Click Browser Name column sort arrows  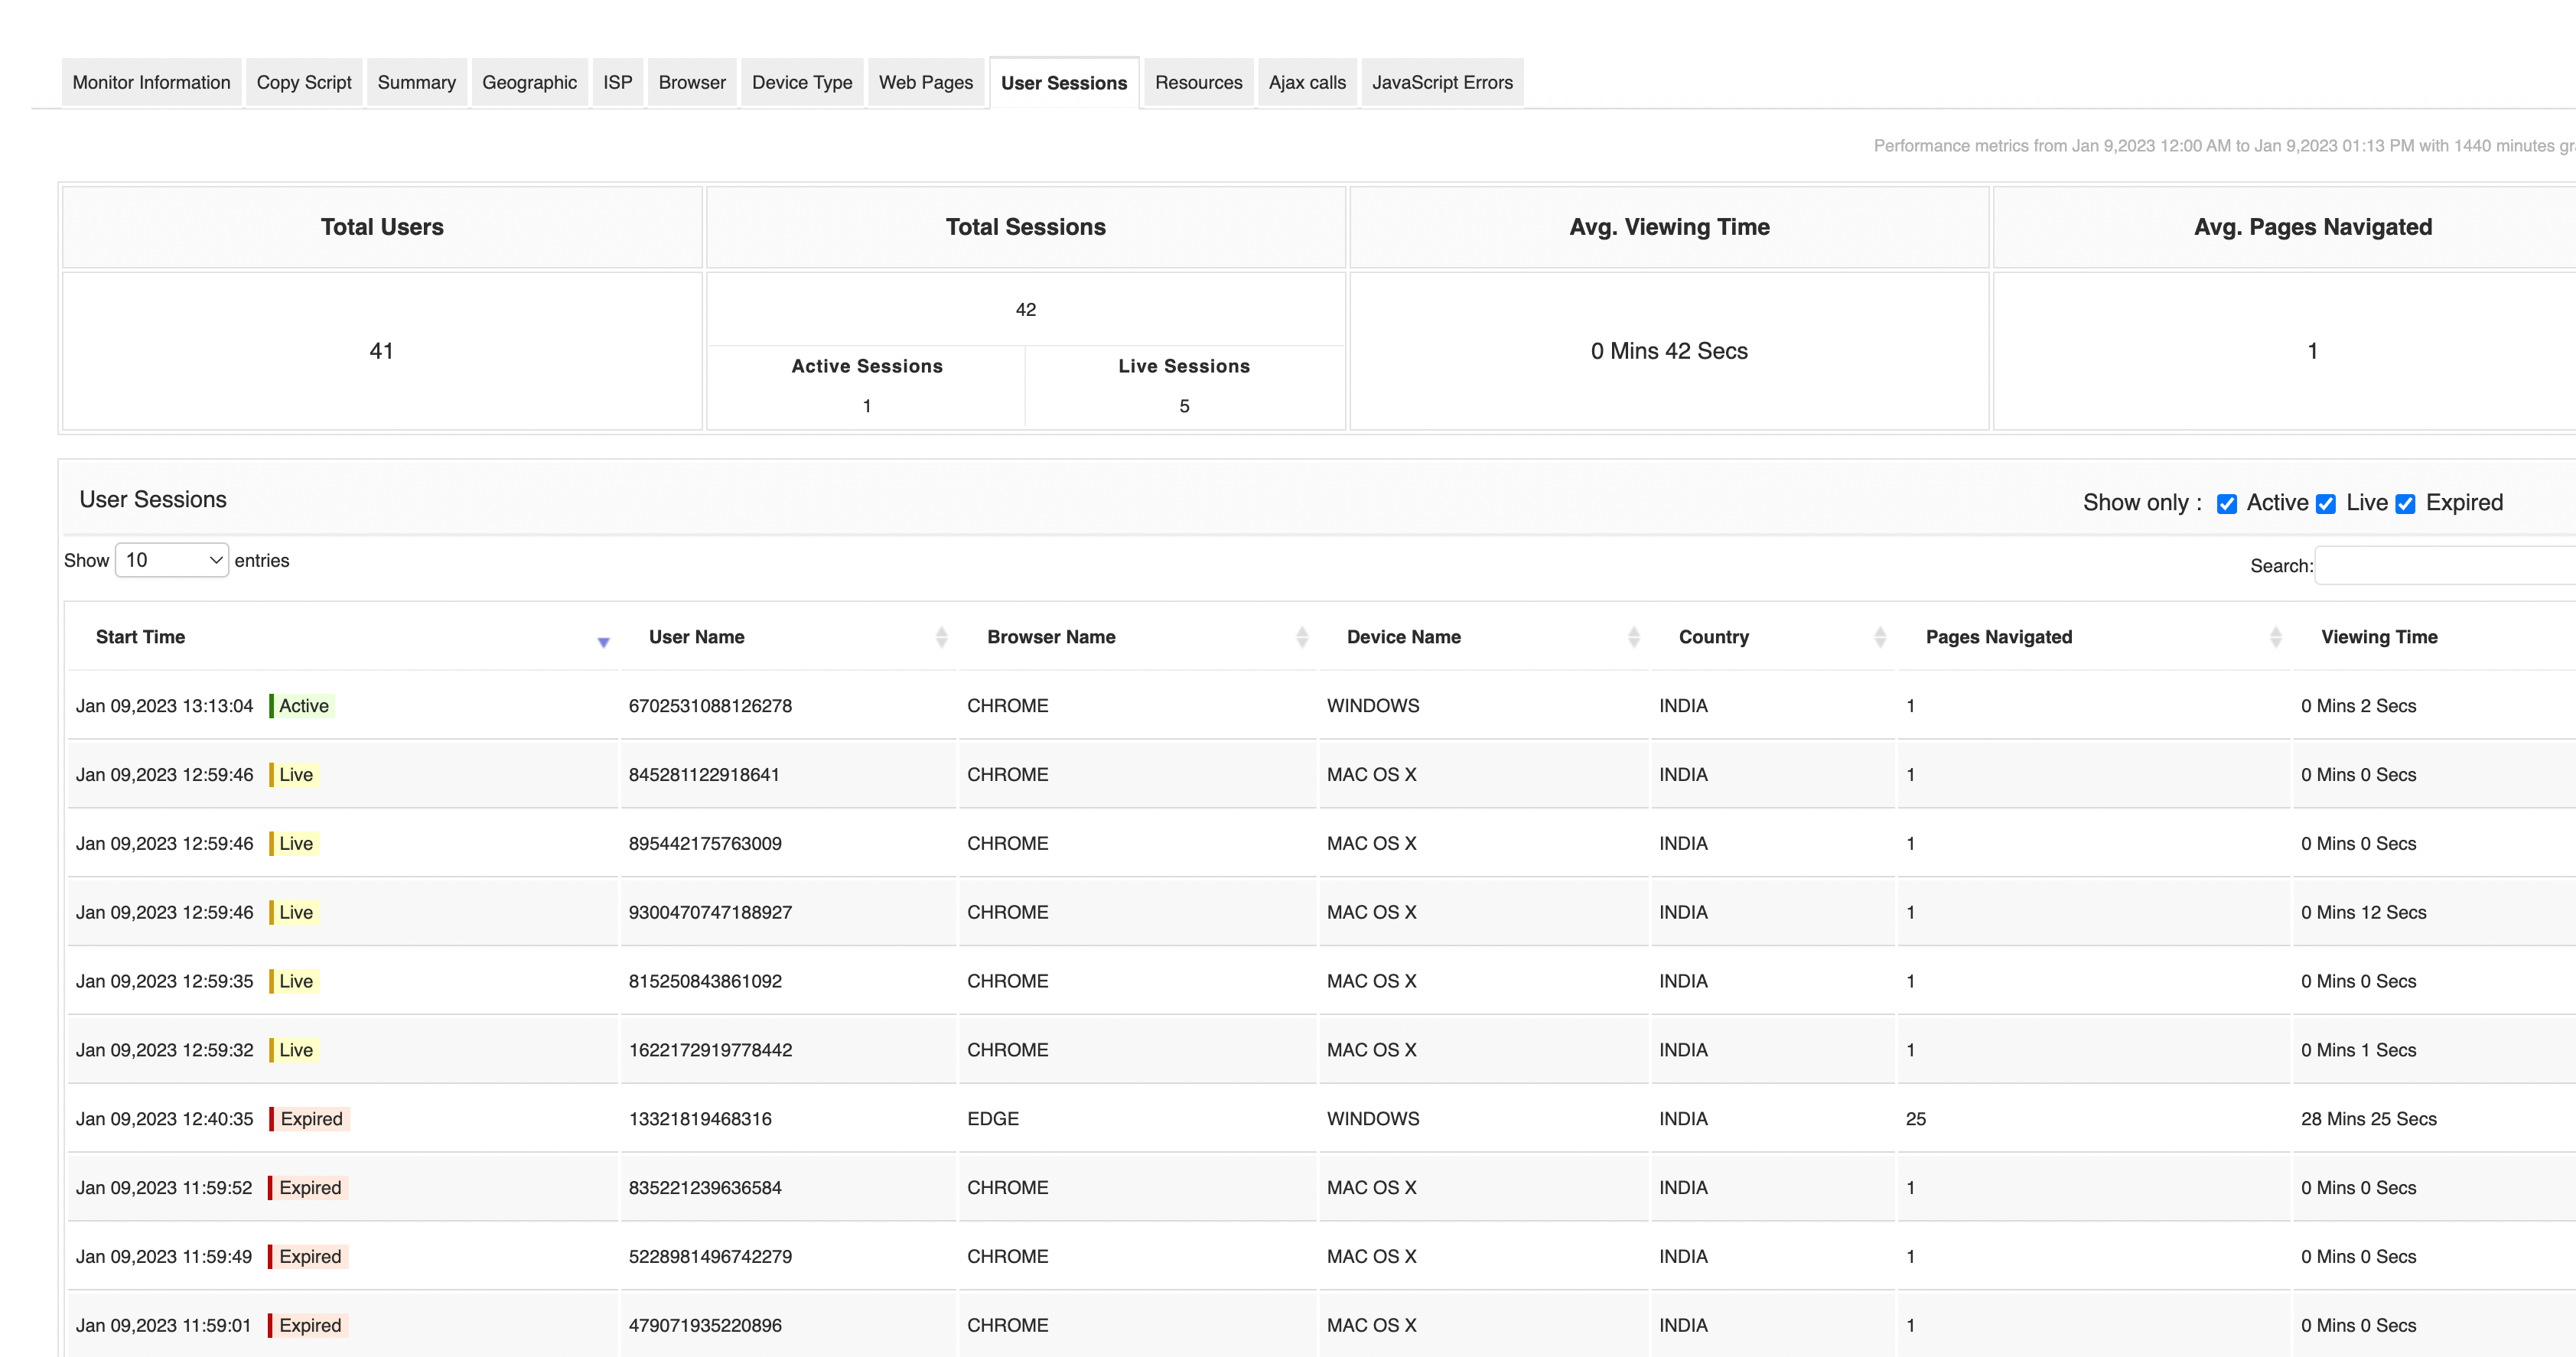1301,637
